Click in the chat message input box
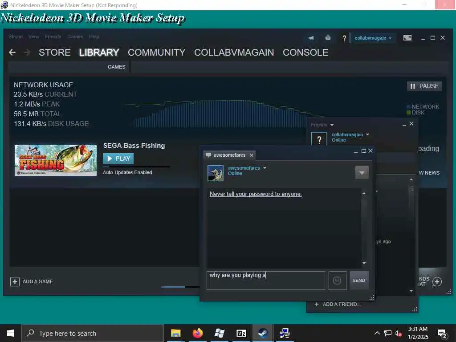This screenshot has height=342, width=456. [x=265, y=281]
